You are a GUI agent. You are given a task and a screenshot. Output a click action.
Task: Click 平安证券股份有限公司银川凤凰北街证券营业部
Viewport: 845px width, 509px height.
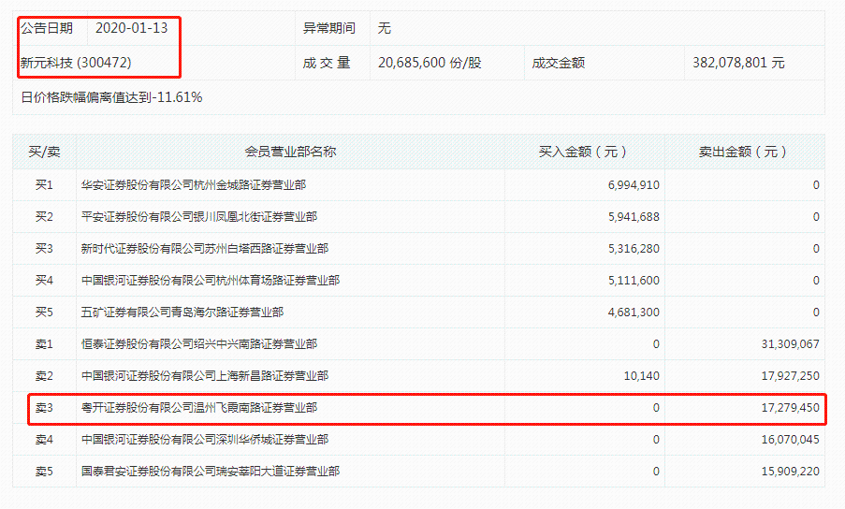199,216
